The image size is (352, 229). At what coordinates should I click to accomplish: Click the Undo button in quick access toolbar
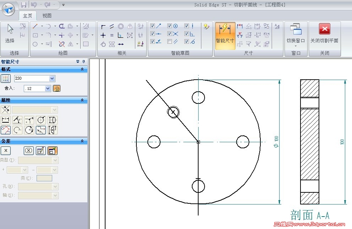[34, 5]
